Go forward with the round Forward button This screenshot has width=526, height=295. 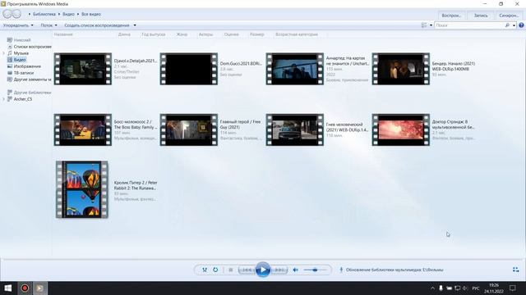16,14
